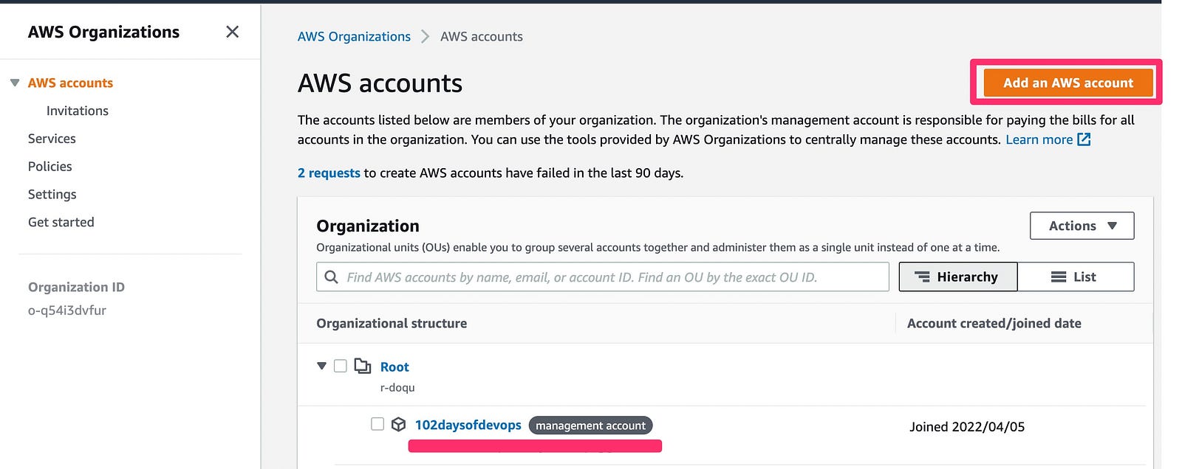Click the search magnifier icon
Viewport: 1182px width, 469px height.
(332, 277)
